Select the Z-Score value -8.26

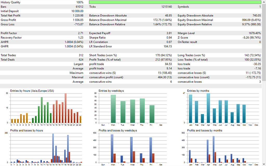tap(251, 38)
